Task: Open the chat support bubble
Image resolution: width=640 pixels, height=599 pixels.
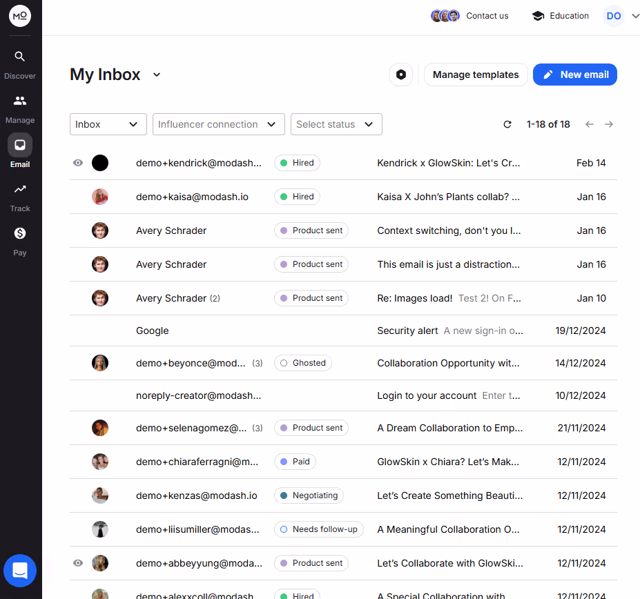Action: point(20,571)
